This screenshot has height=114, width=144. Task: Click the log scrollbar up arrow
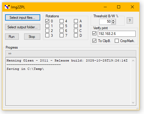click(133, 61)
